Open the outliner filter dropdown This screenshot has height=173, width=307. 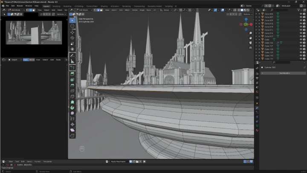tap(299, 10)
